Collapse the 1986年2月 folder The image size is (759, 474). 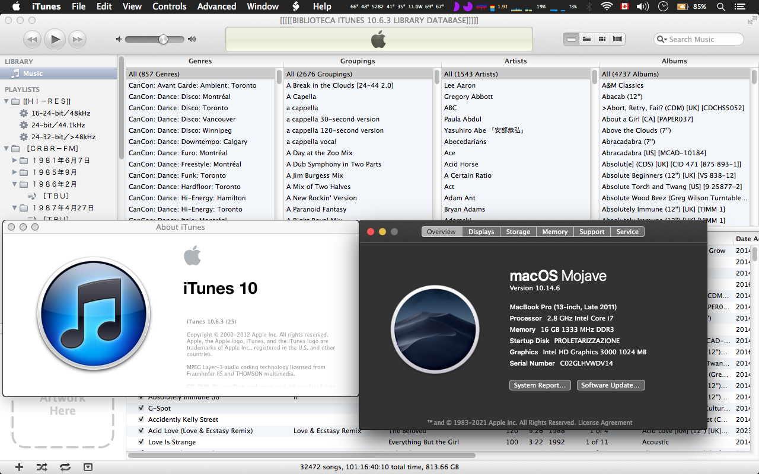tap(15, 184)
